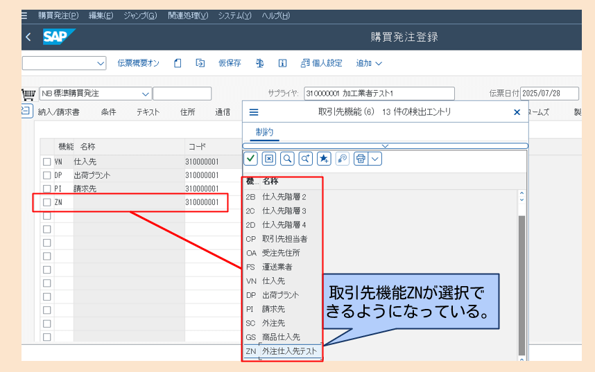Click the create new document icon
Image resolution: width=595 pixels, height=372 pixels.
coord(178,63)
